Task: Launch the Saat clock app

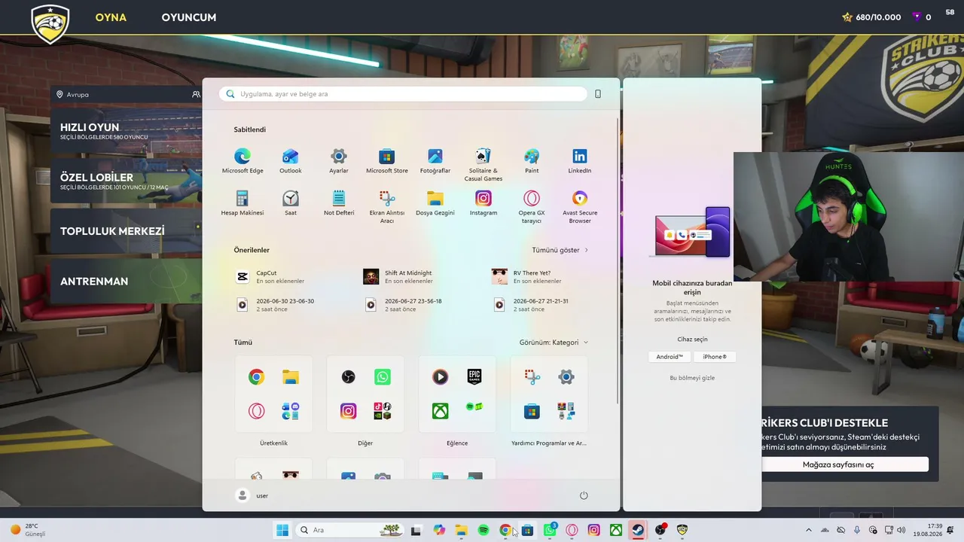Action: pos(291,202)
